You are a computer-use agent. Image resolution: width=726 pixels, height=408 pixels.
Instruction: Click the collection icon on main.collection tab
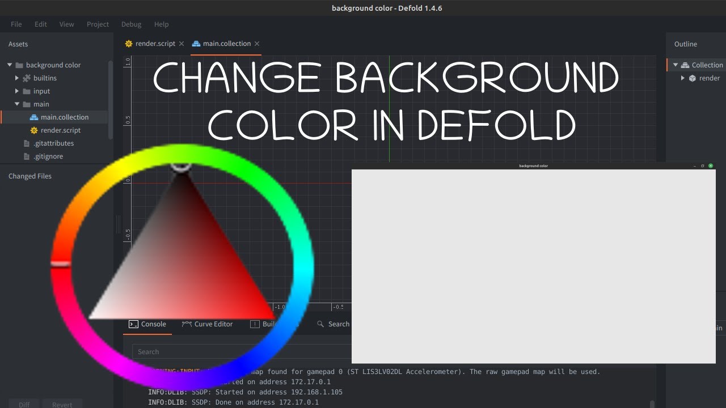196,44
